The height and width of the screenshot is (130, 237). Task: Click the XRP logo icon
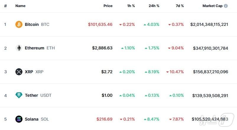[x=19, y=72]
